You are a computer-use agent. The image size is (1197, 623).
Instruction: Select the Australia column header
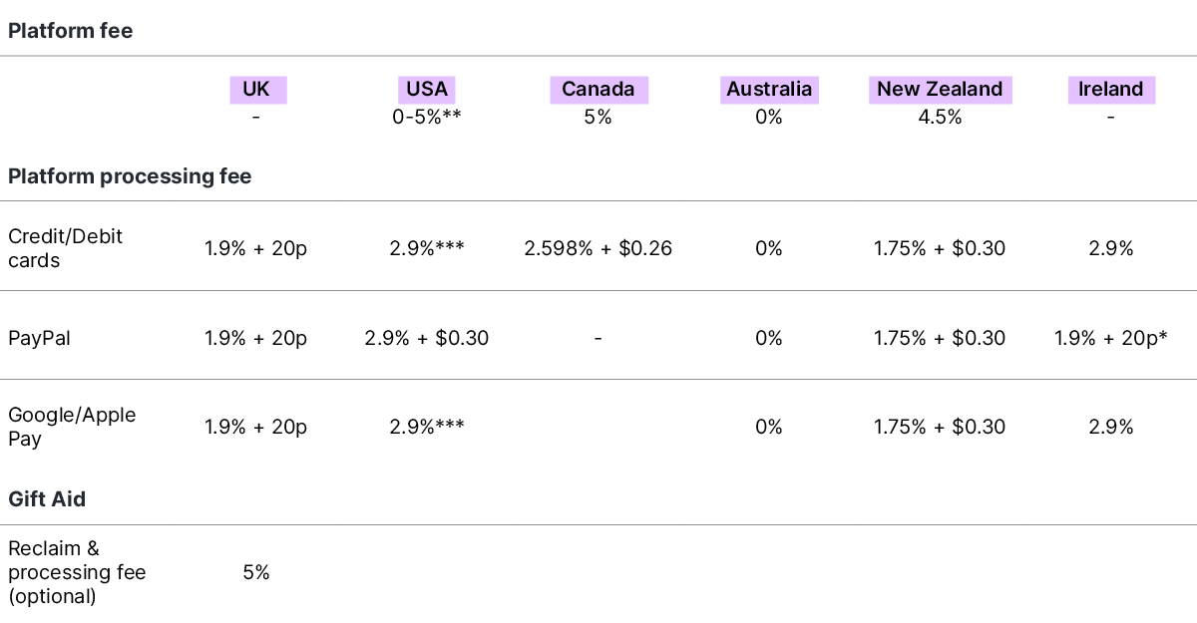769,89
